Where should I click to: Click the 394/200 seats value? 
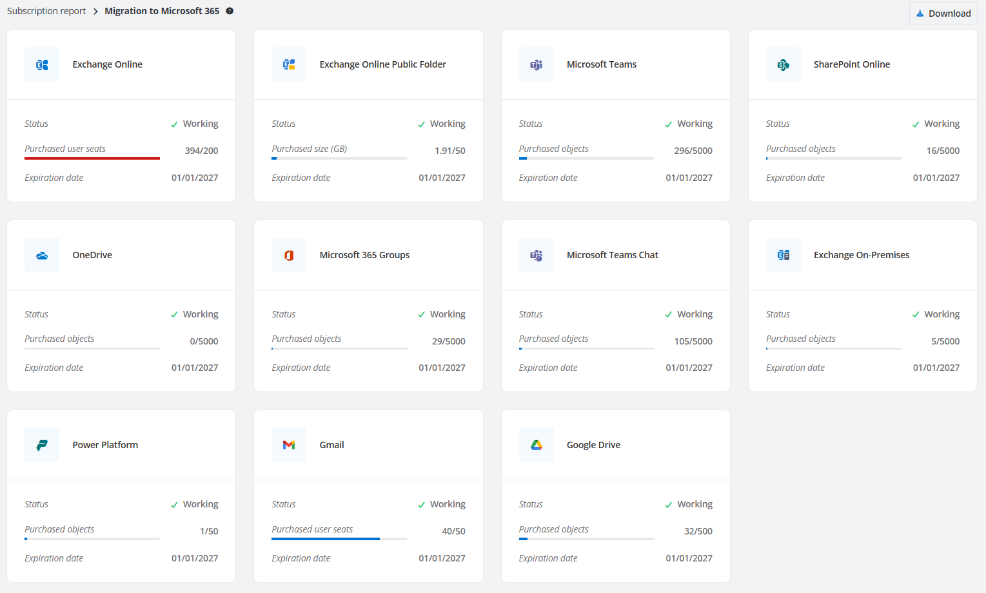pos(202,151)
